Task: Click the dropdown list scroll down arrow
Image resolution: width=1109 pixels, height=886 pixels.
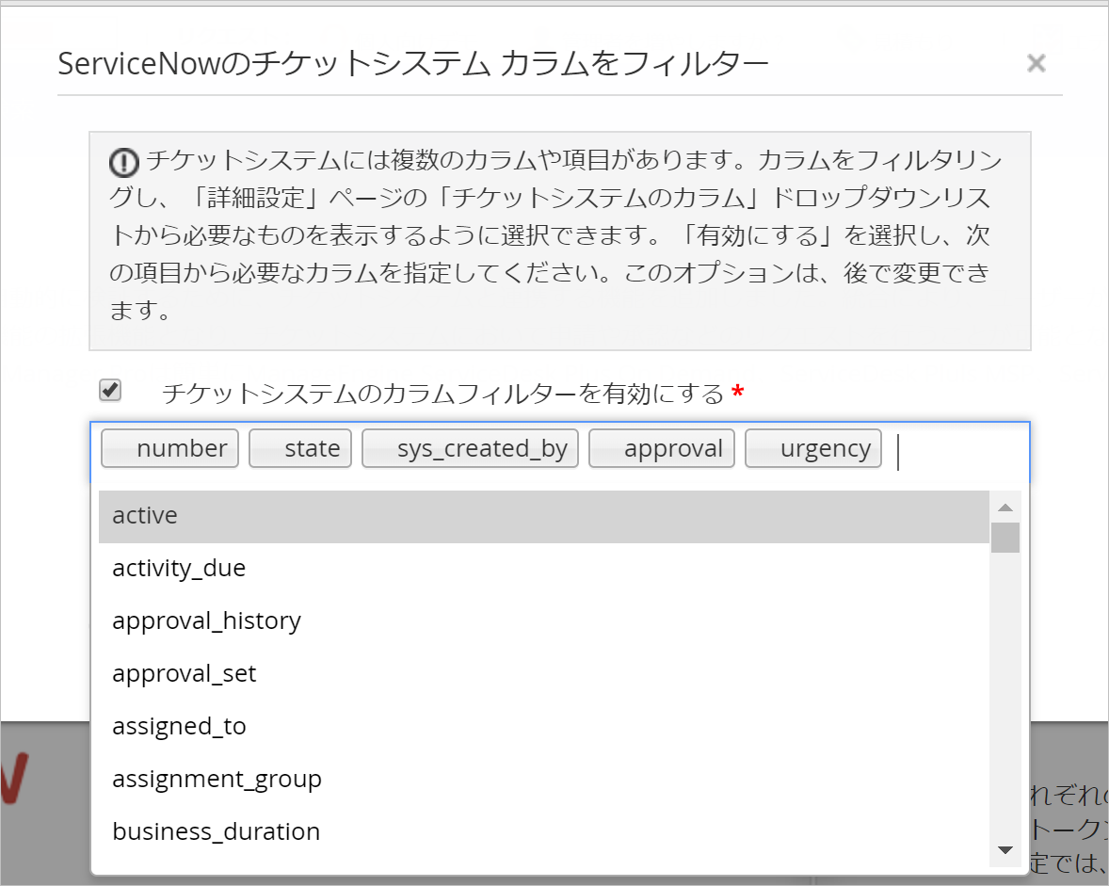Action: coord(1005,850)
